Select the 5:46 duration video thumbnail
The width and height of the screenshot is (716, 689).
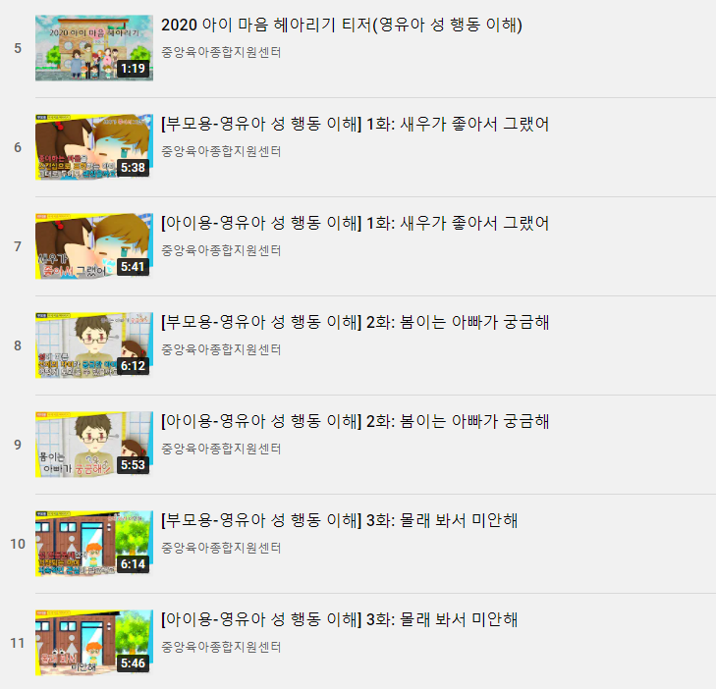point(94,643)
